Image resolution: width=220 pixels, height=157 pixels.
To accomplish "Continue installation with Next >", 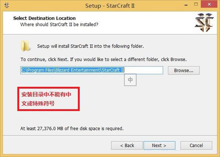I will coord(159,145).
